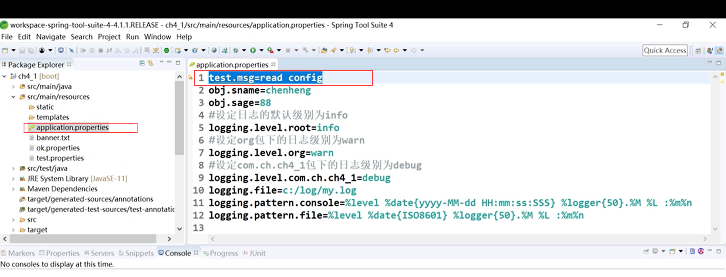Click the Debug bug icon

click(236, 50)
